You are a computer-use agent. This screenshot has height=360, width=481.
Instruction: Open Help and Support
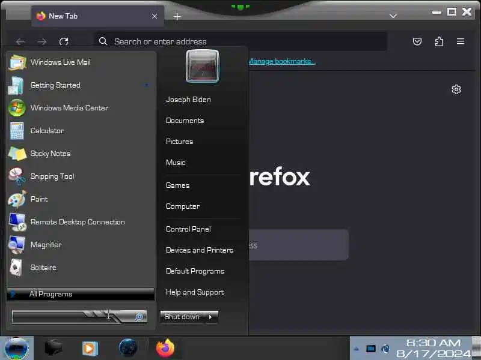click(x=194, y=292)
